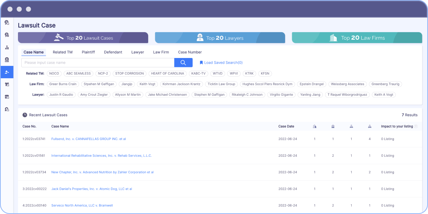Click the law firm building column icon

[x=315, y=126]
